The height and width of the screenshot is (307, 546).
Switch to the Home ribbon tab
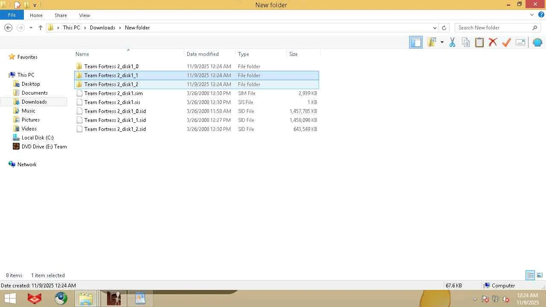pos(36,15)
